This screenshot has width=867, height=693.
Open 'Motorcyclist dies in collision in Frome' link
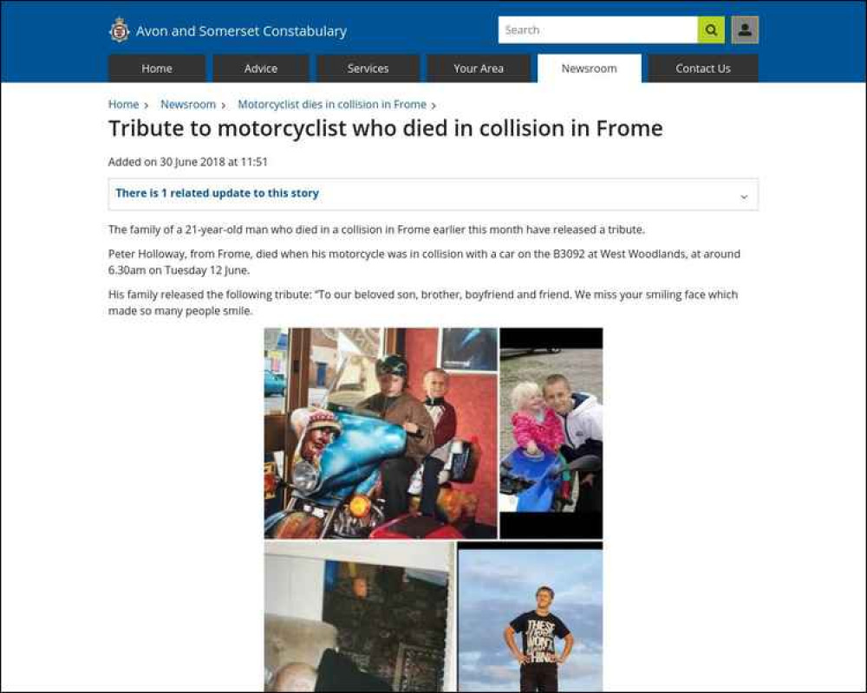[332, 105]
